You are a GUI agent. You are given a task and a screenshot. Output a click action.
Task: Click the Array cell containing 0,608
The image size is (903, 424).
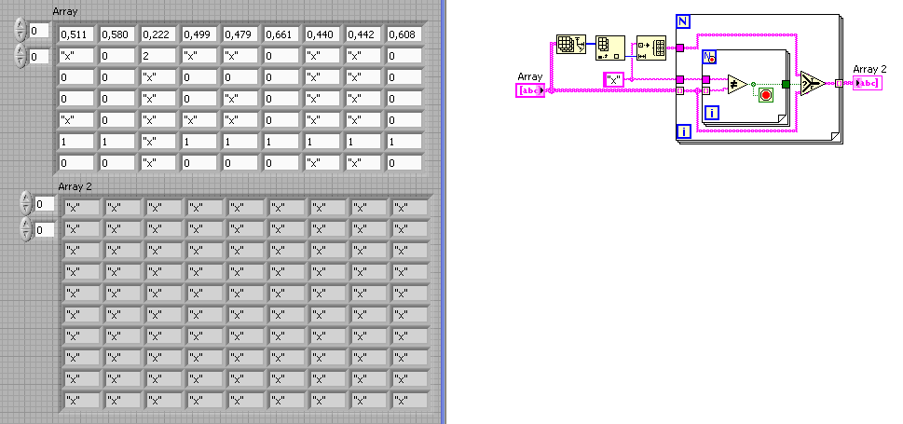[x=404, y=34]
